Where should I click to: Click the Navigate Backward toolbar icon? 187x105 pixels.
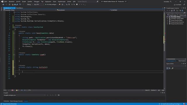(x=3, y=5)
